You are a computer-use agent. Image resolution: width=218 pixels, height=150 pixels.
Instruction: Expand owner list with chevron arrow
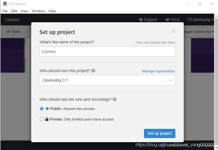(170, 80)
